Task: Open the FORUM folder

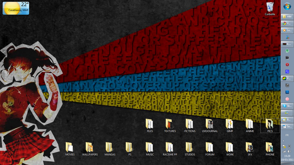Action: [210, 149]
